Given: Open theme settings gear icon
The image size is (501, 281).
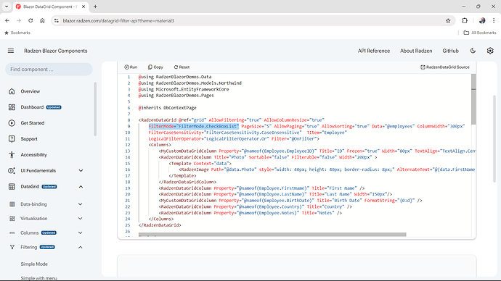Looking at the screenshot, I should tap(490, 51).
